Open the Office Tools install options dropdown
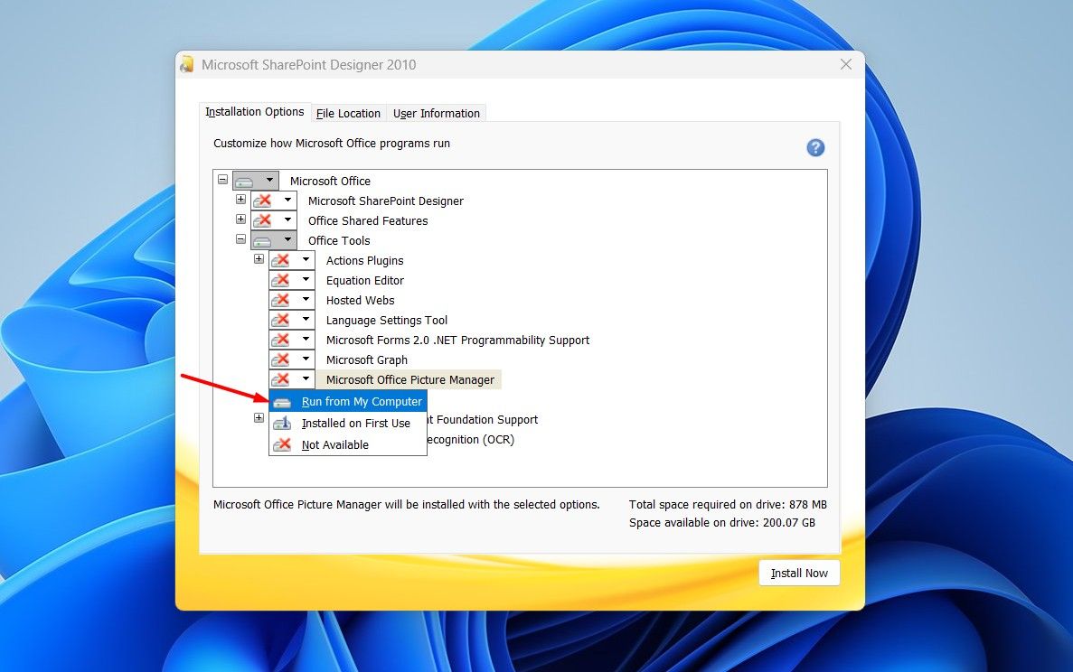The width and height of the screenshot is (1073, 672). point(287,240)
